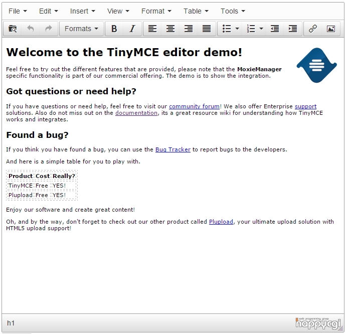
Task: Open the Insert menu
Action: tap(83, 11)
